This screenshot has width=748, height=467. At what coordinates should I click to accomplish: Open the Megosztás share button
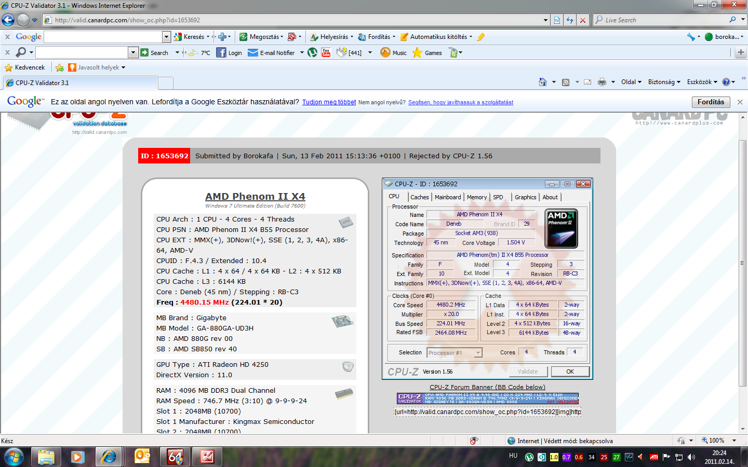pyautogui.click(x=261, y=37)
